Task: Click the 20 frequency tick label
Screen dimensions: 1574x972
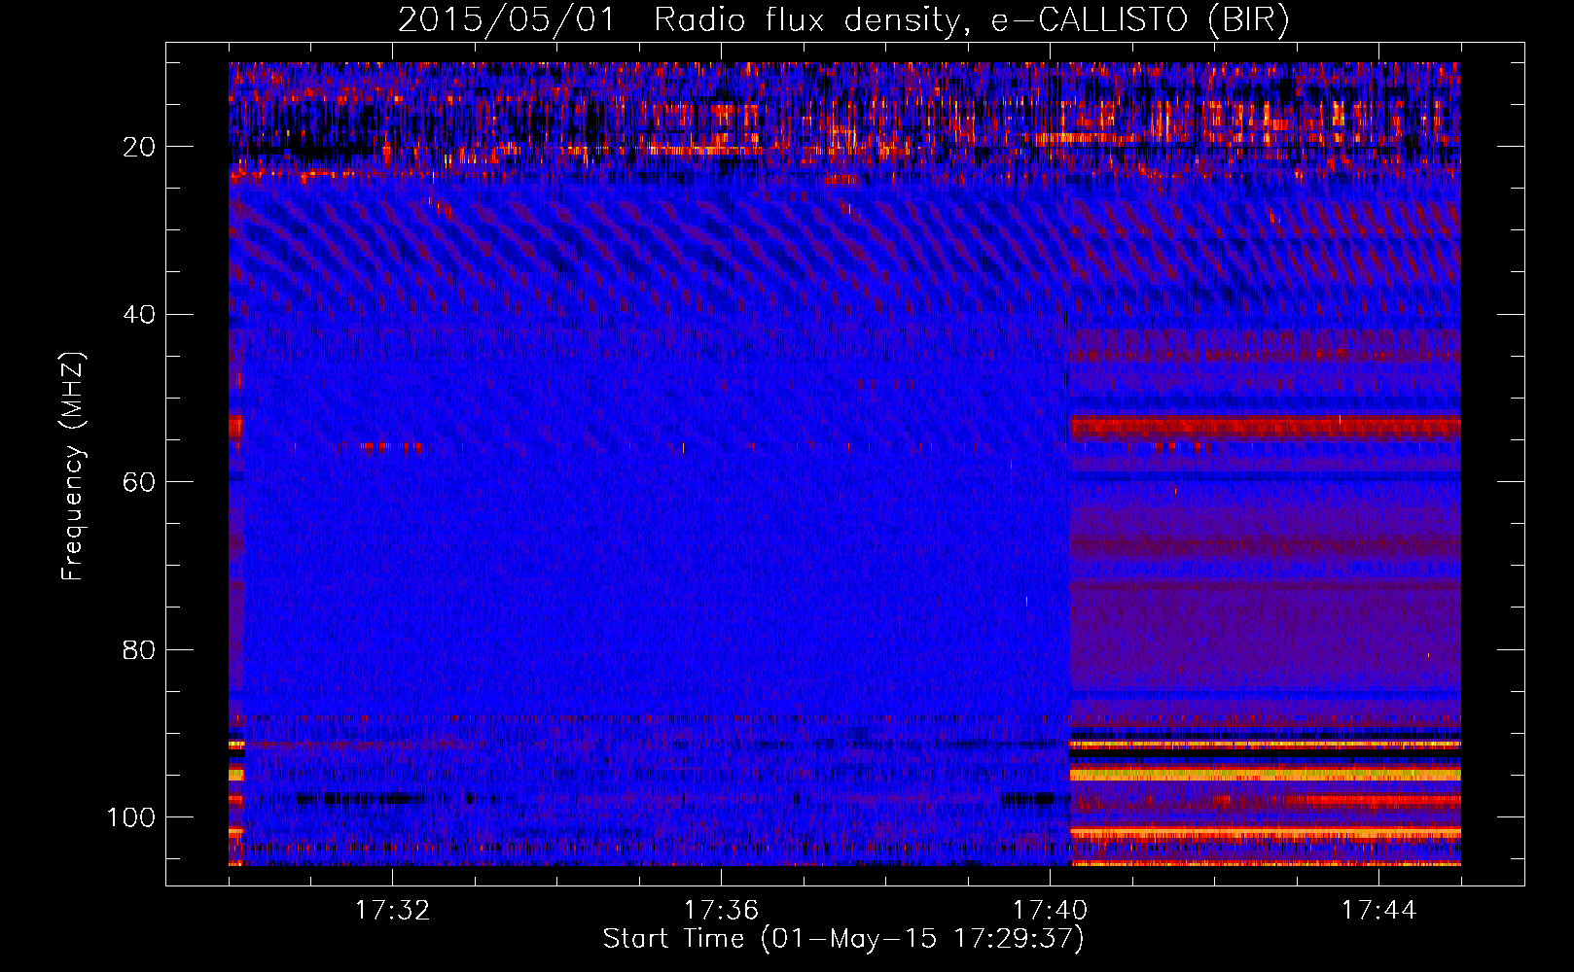Action: point(139,147)
